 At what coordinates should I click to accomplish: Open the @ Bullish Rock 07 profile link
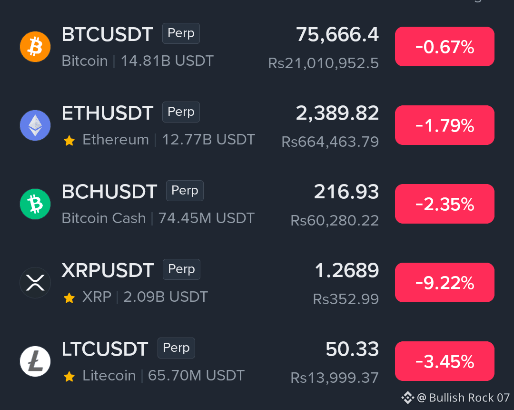coord(463,398)
